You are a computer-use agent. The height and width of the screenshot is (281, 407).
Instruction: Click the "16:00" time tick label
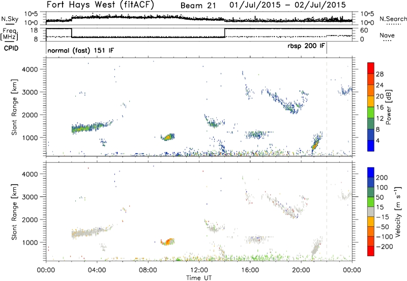(250, 270)
